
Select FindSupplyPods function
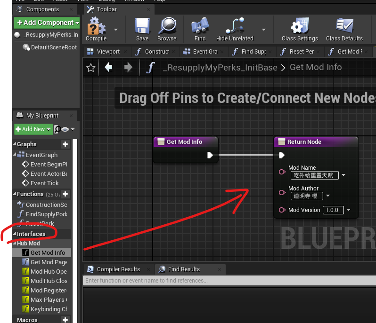coord(42,214)
